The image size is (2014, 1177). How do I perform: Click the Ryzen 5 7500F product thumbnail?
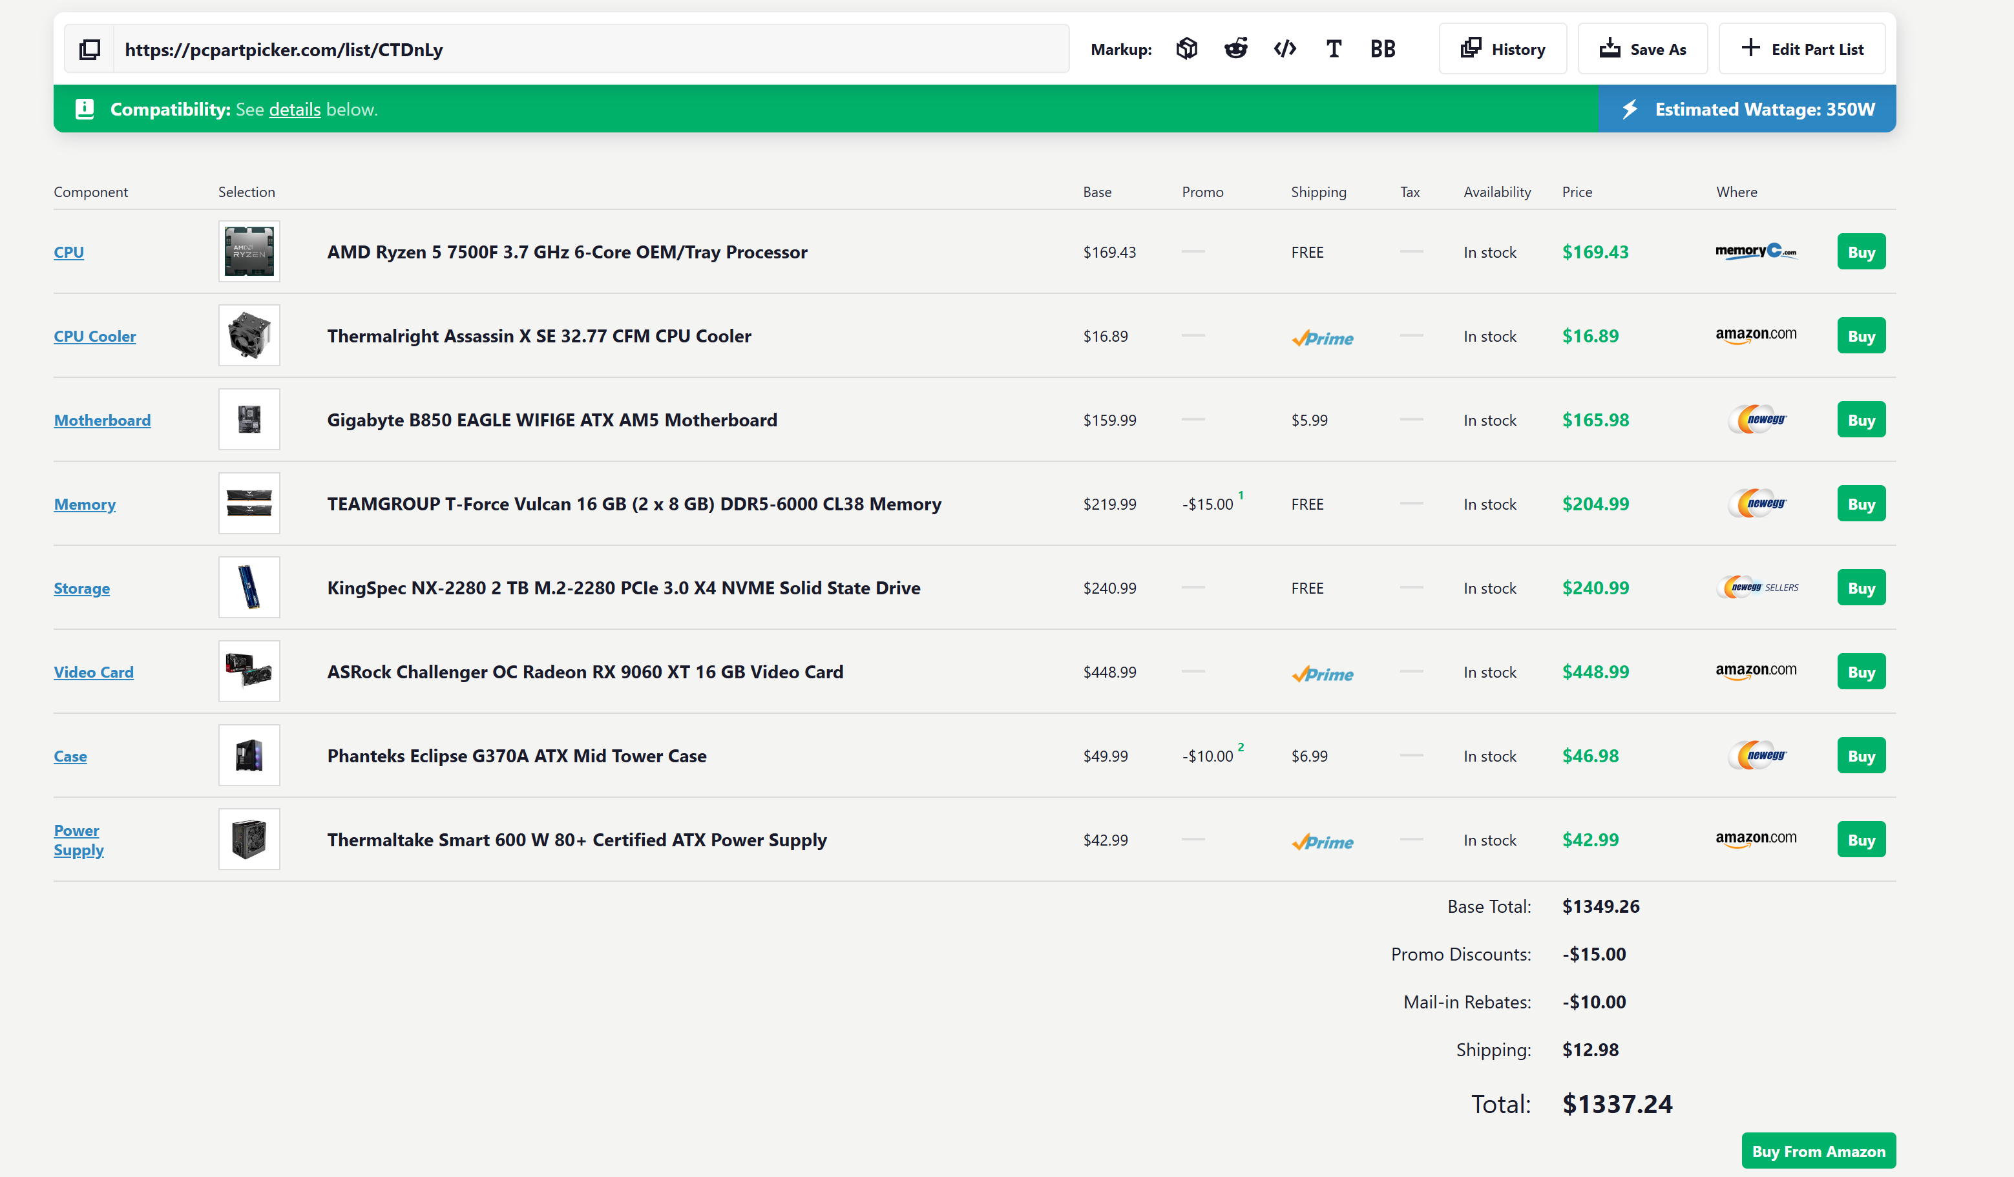coord(249,252)
